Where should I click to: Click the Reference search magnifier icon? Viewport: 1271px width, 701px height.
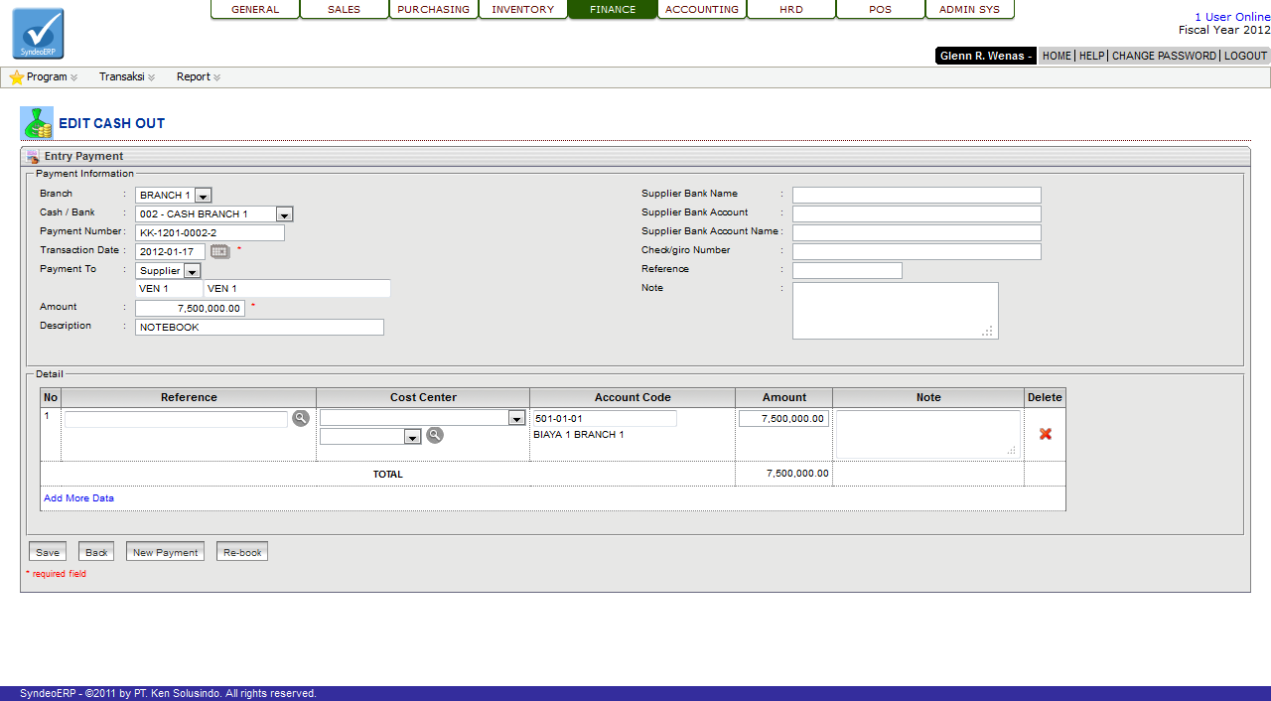pyautogui.click(x=301, y=419)
